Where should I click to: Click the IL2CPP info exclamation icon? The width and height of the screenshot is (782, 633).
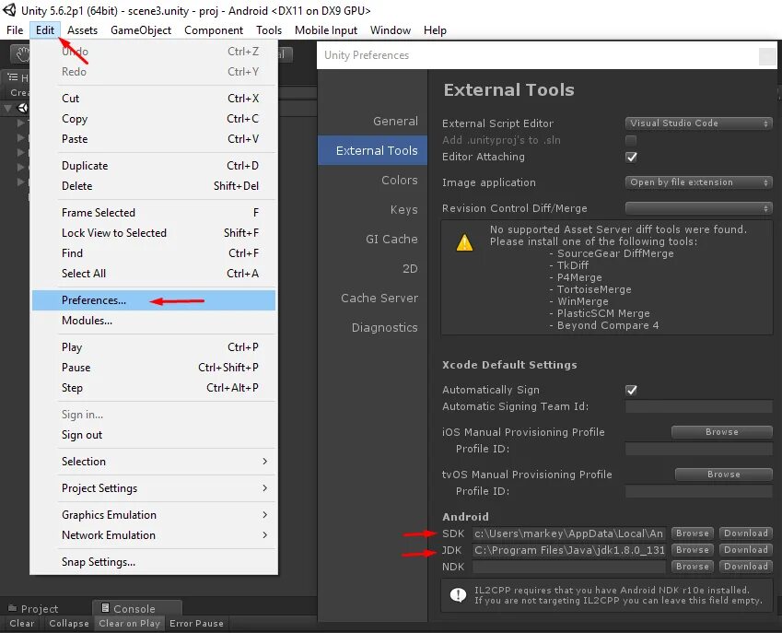(458, 594)
